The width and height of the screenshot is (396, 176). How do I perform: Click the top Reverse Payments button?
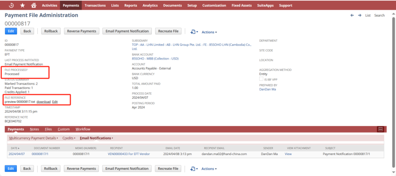click(x=81, y=31)
